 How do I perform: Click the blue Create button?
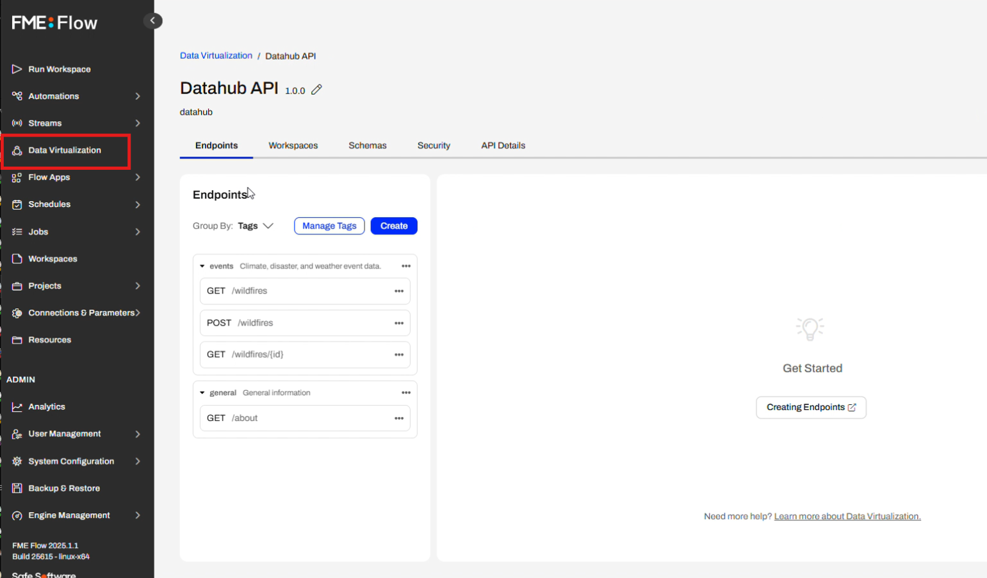click(x=393, y=226)
